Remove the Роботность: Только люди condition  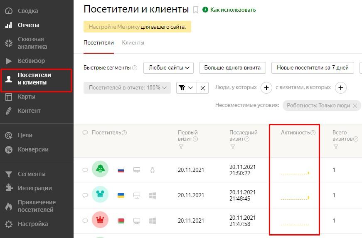(x=355, y=106)
